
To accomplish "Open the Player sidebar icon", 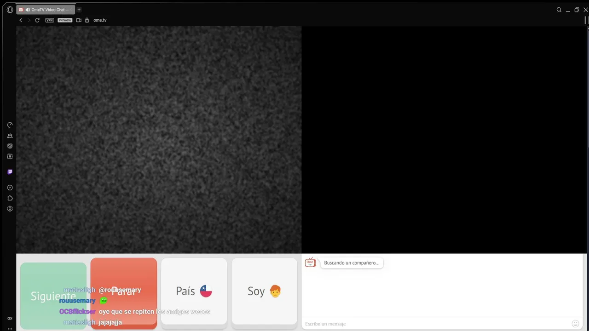I will (10, 188).
